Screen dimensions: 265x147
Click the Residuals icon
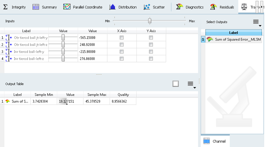click(x=213, y=7)
